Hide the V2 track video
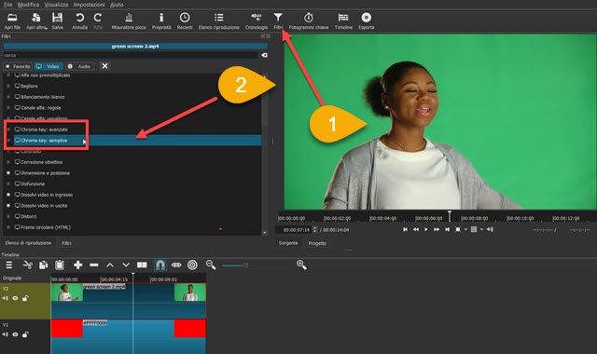 pos(15,298)
